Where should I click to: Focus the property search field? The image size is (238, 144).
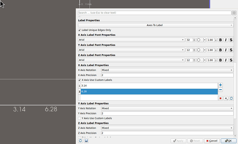155,13
